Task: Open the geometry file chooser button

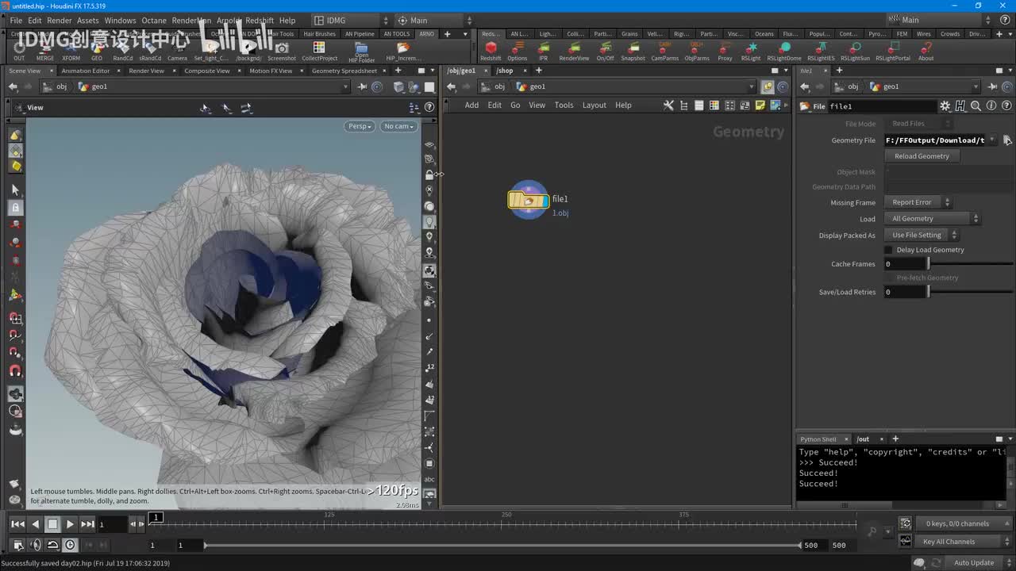Action: tap(1006, 140)
